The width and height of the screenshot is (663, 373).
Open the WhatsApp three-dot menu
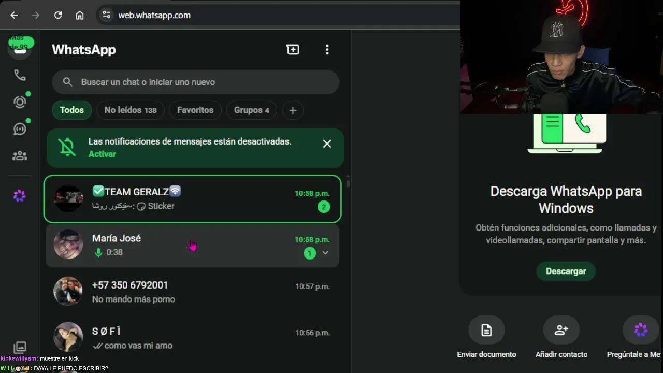point(327,49)
